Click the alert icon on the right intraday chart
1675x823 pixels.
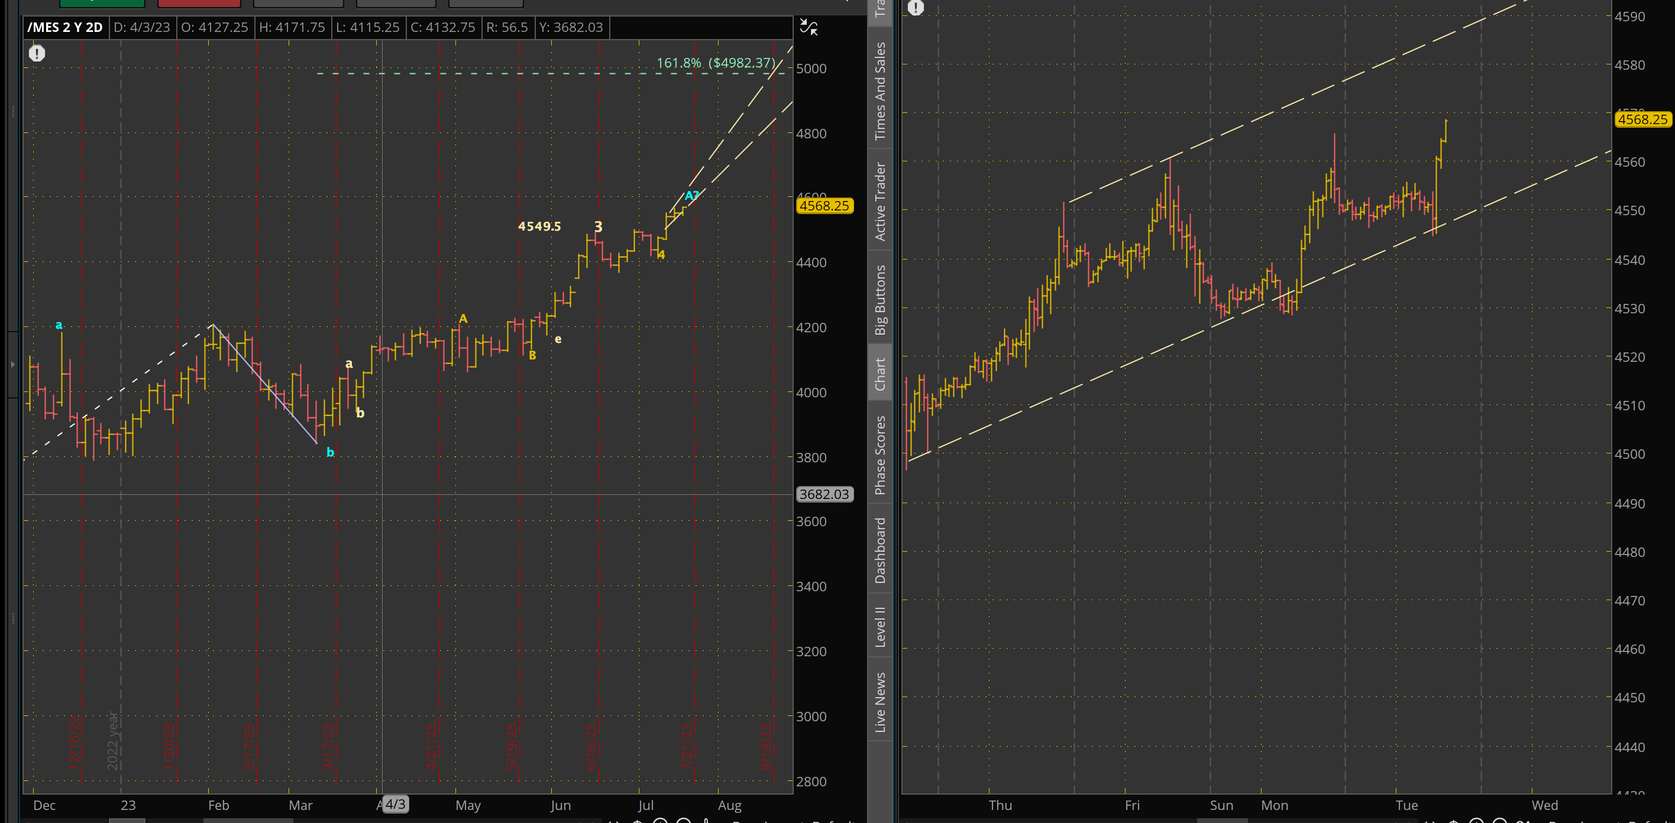(916, 8)
